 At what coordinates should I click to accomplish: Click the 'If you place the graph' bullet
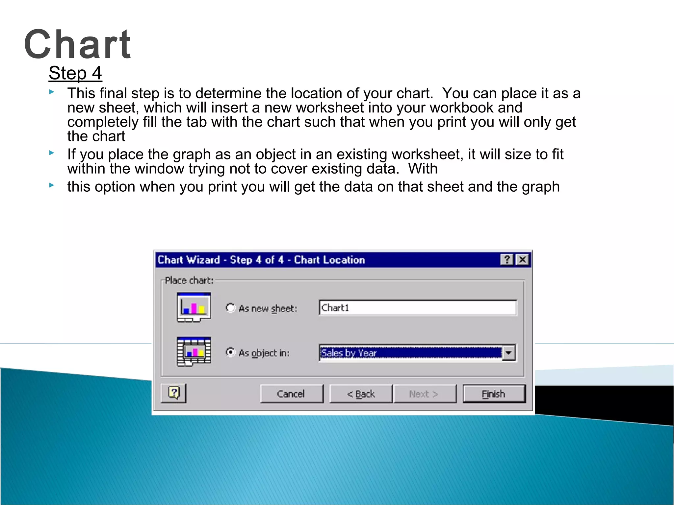[315, 161]
